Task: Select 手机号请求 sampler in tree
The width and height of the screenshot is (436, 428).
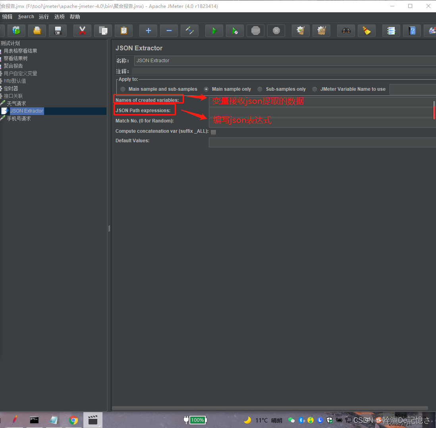Action: (x=19, y=118)
